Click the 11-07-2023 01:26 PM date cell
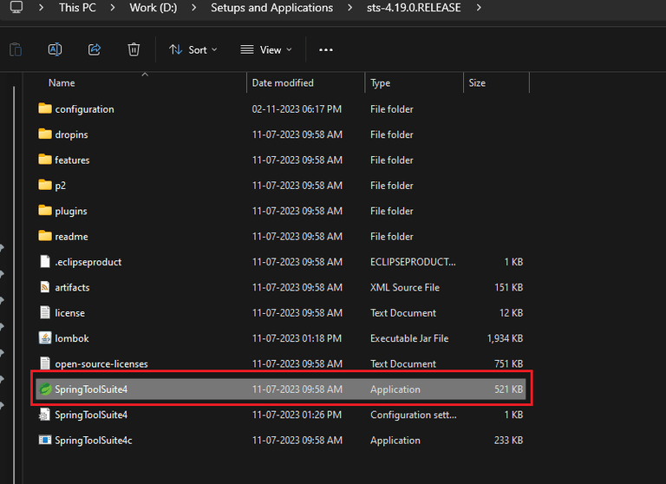 point(297,415)
